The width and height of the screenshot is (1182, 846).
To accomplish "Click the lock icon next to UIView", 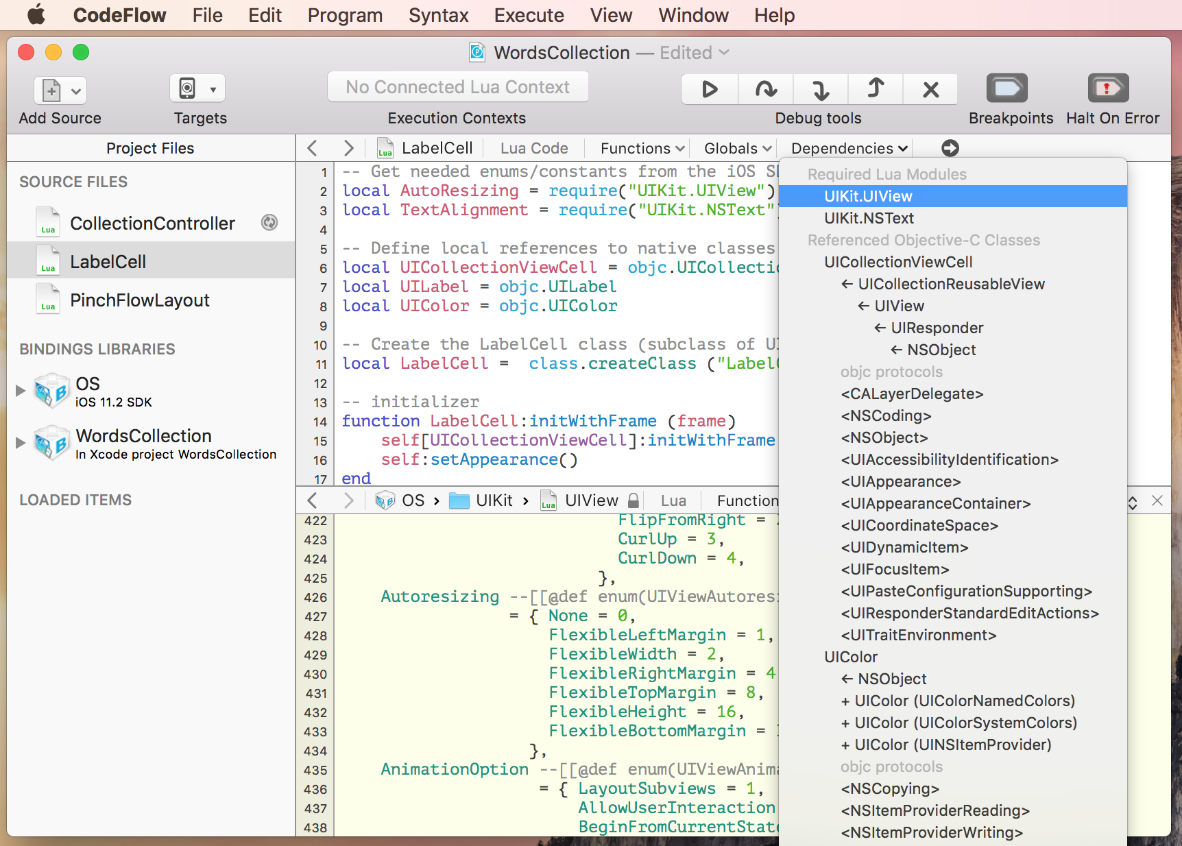I will pos(634,500).
